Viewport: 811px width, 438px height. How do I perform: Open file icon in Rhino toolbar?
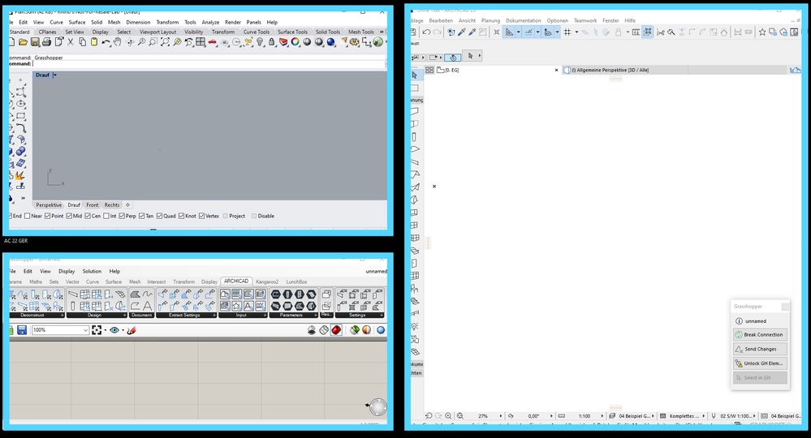[x=22, y=42]
